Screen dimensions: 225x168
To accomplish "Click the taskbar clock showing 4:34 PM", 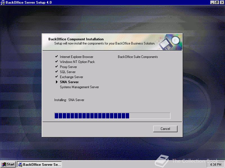I will coord(216,165).
